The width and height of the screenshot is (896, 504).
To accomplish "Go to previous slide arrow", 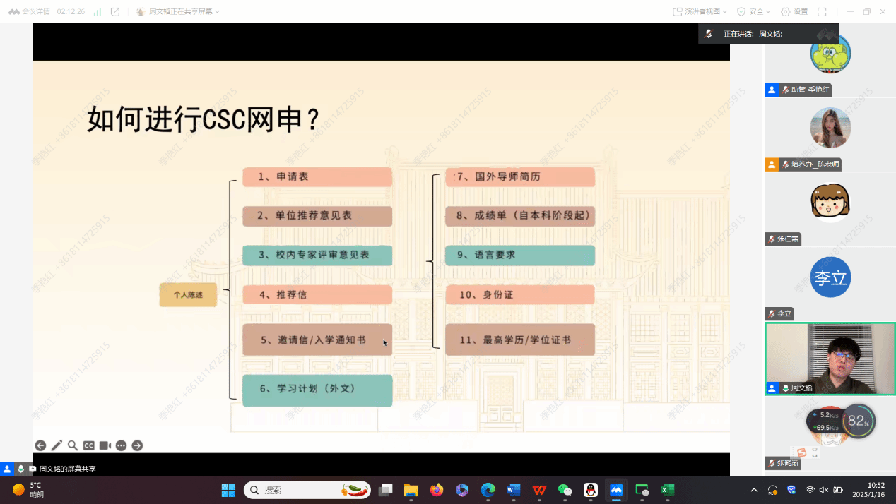I will pyautogui.click(x=40, y=445).
